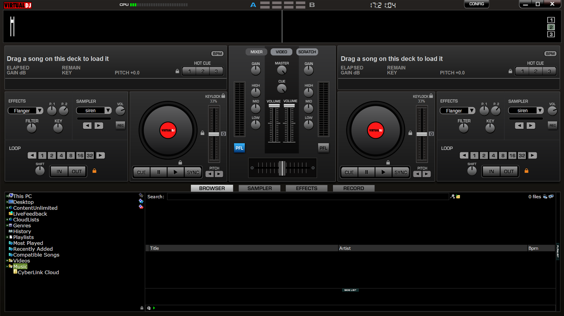This screenshot has height=316, width=564.
Task: Expand the Genres tree node
Action: 7,225
